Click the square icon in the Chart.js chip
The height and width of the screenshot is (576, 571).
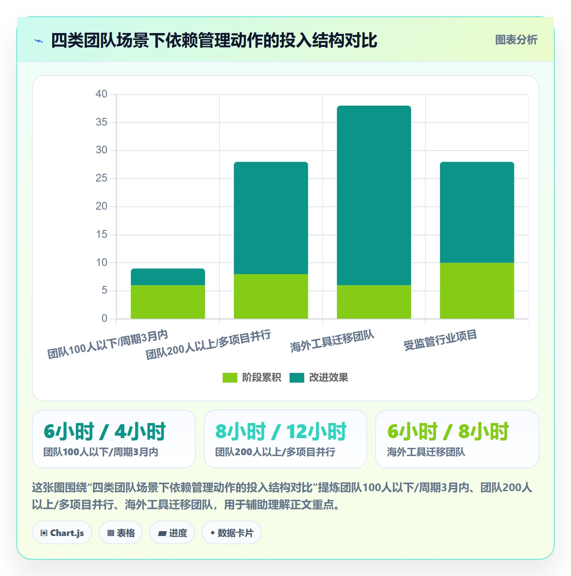pyautogui.click(x=44, y=533)
